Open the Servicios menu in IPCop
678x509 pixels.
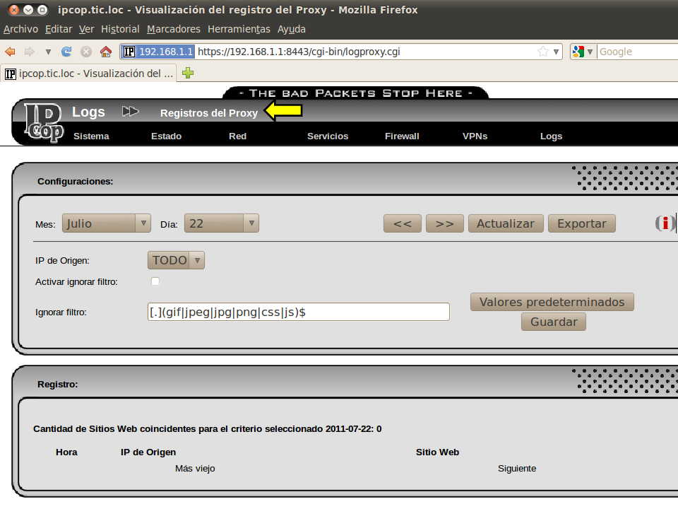coord(328,136)
